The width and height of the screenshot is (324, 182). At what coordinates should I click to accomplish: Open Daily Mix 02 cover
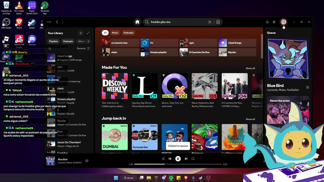click(175, 86)
